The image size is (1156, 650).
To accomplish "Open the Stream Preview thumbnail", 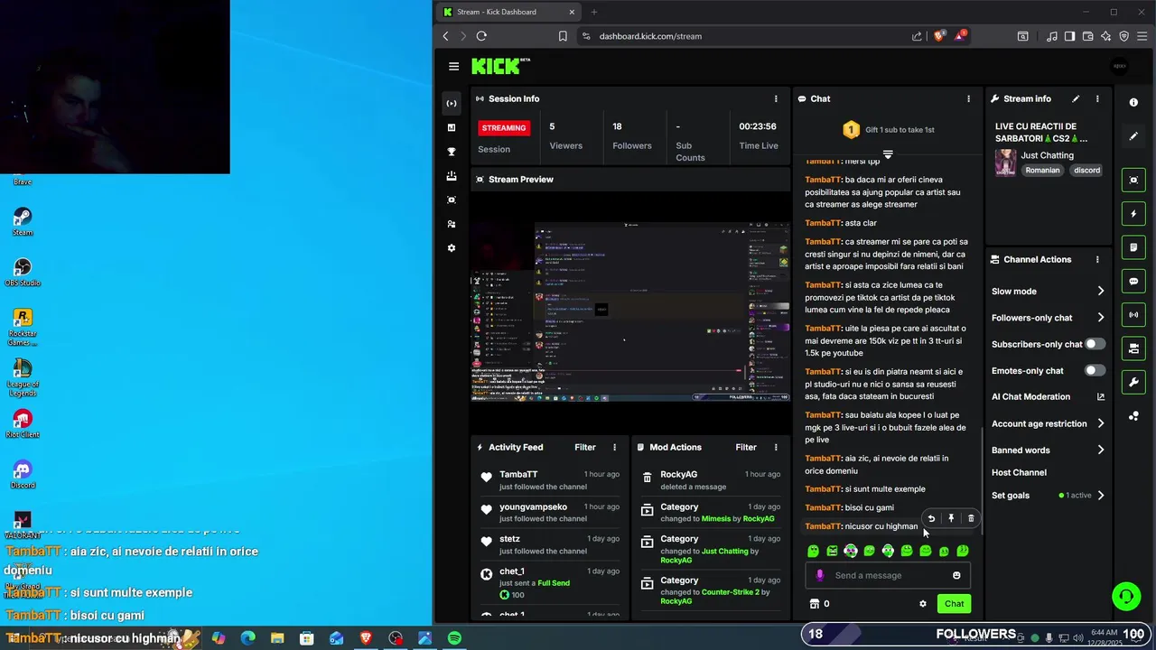I will 630,310.
